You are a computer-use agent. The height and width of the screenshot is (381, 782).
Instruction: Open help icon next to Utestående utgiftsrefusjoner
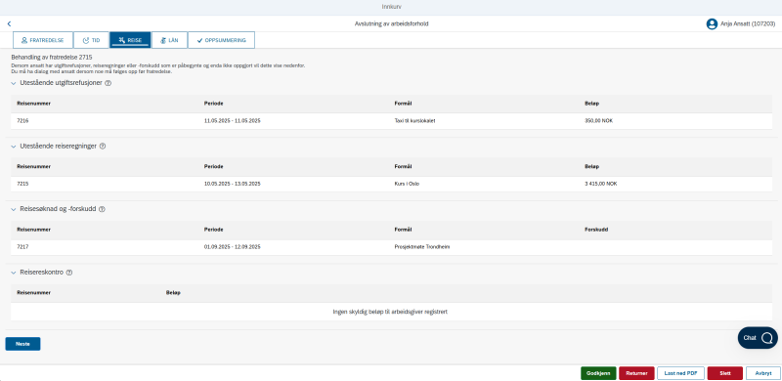pos(109,83)
